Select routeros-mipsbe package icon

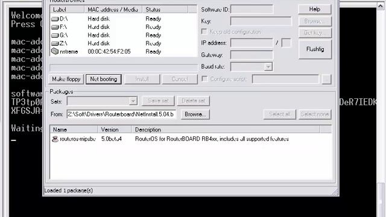[55, 139]
